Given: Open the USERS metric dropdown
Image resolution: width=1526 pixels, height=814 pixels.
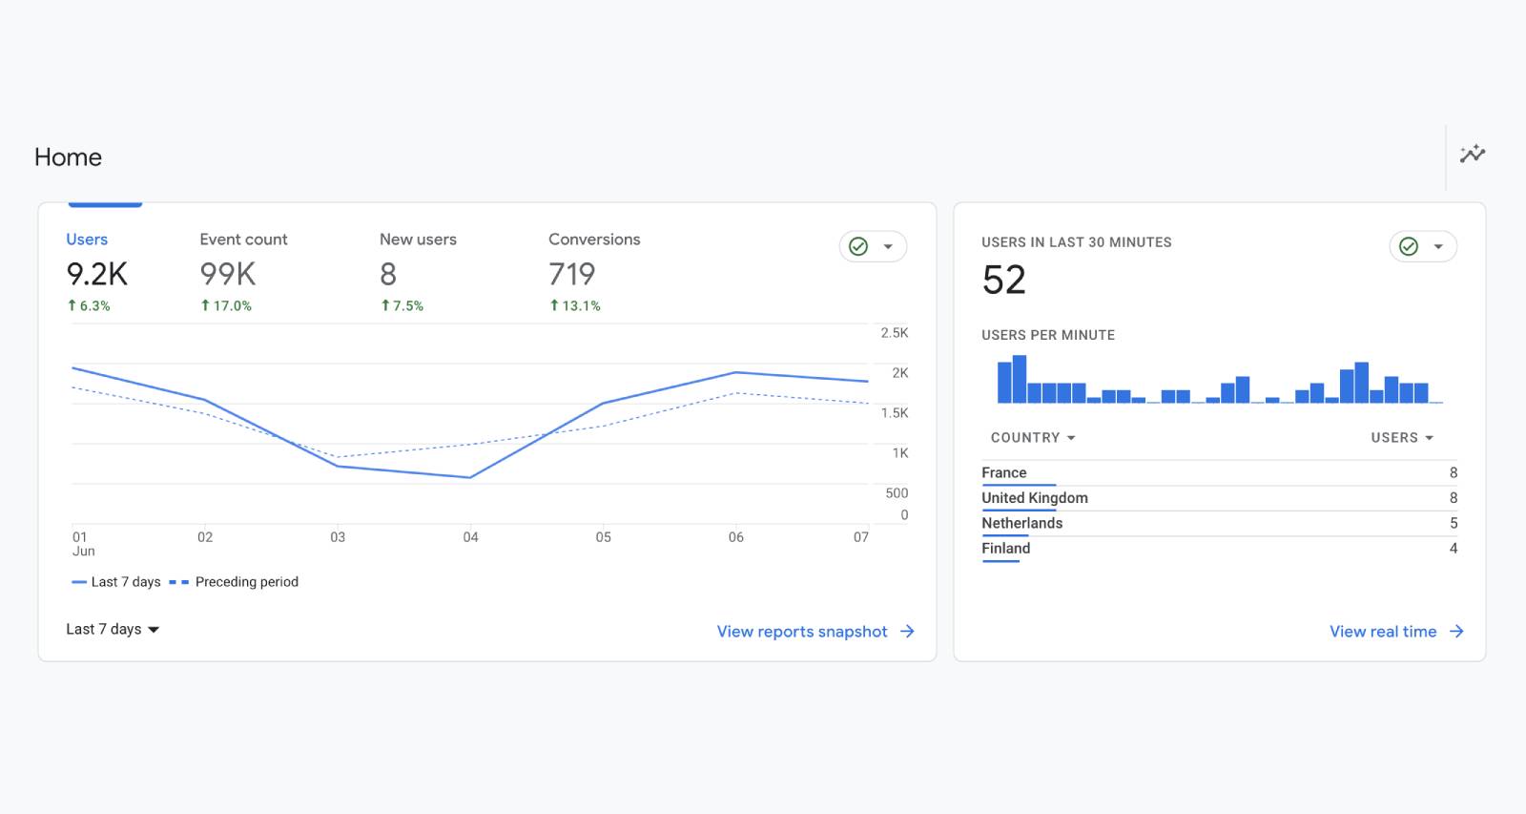Looking at the screenshot, I should tap(1401, 437).
